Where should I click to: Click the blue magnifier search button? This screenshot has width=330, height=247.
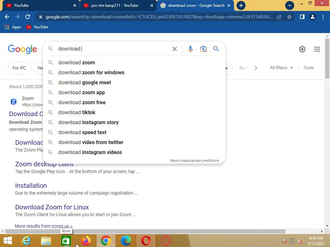(x=216, y=49)
